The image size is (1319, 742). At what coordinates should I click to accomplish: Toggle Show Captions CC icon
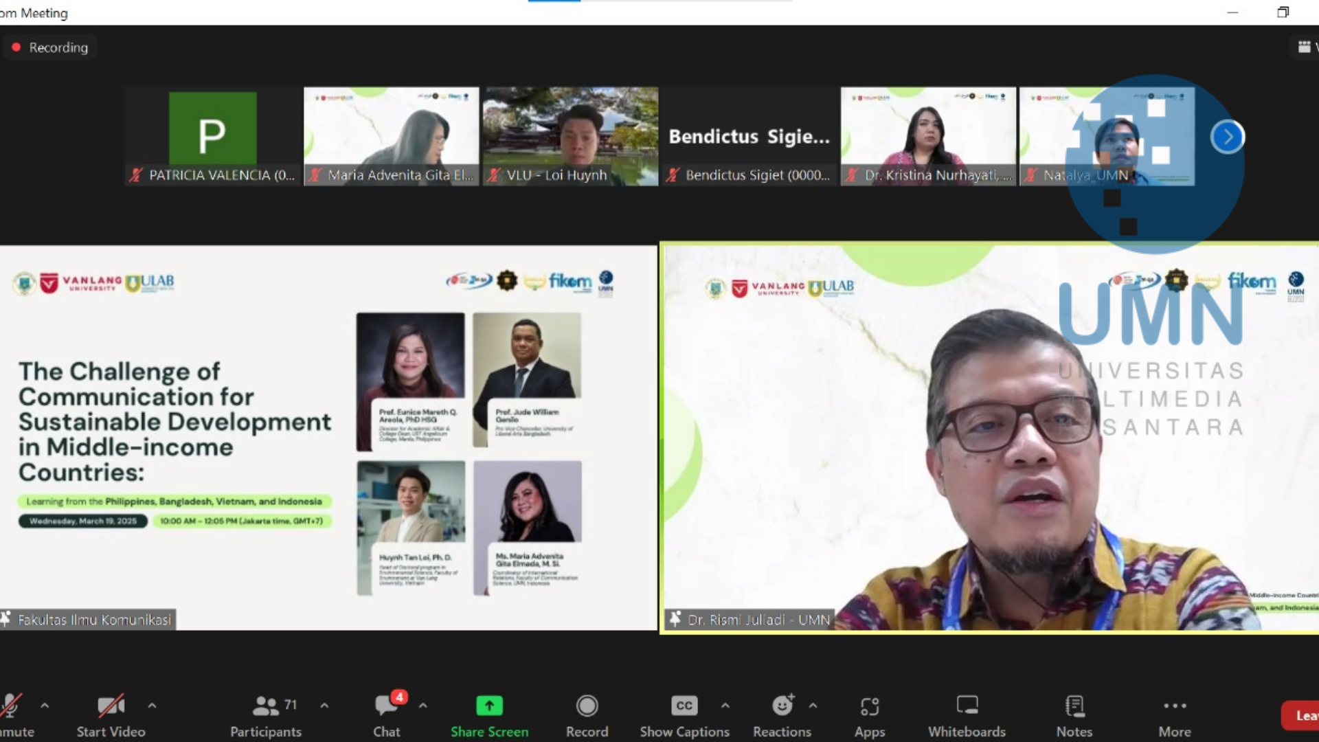(x=684, y=706)
